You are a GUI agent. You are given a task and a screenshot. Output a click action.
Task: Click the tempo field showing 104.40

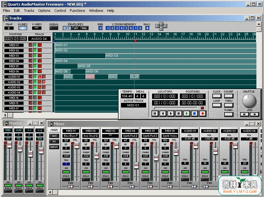click(x=127, y=96)
